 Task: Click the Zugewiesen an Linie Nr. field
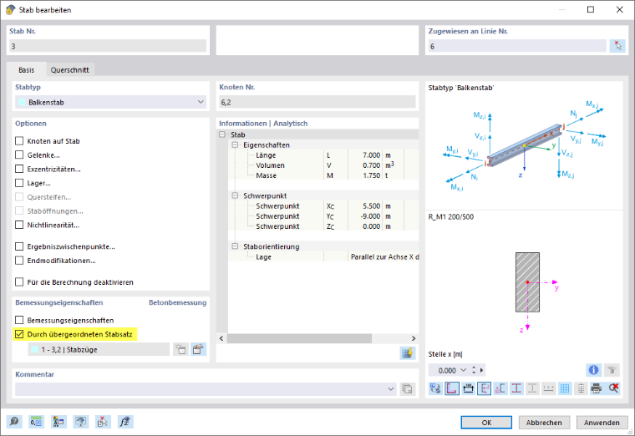(x=517, y=46)
